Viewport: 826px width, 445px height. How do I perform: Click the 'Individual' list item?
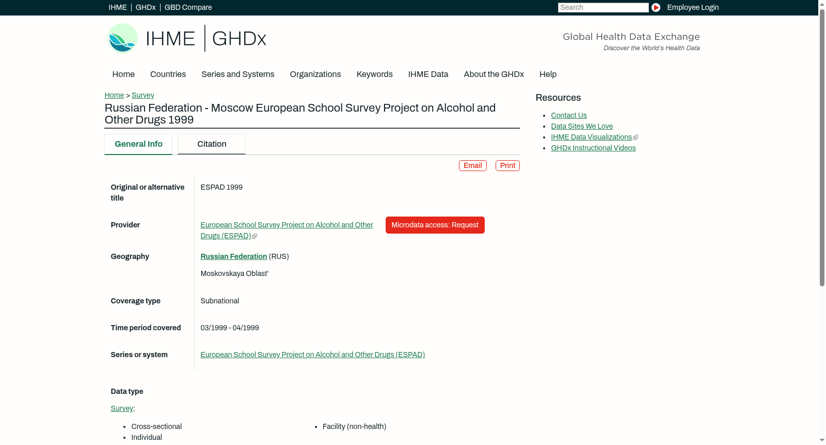(x=147, y=437)
